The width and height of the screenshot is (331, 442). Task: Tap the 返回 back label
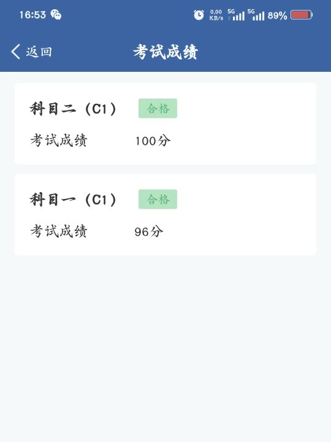click(x=39, y=52)
